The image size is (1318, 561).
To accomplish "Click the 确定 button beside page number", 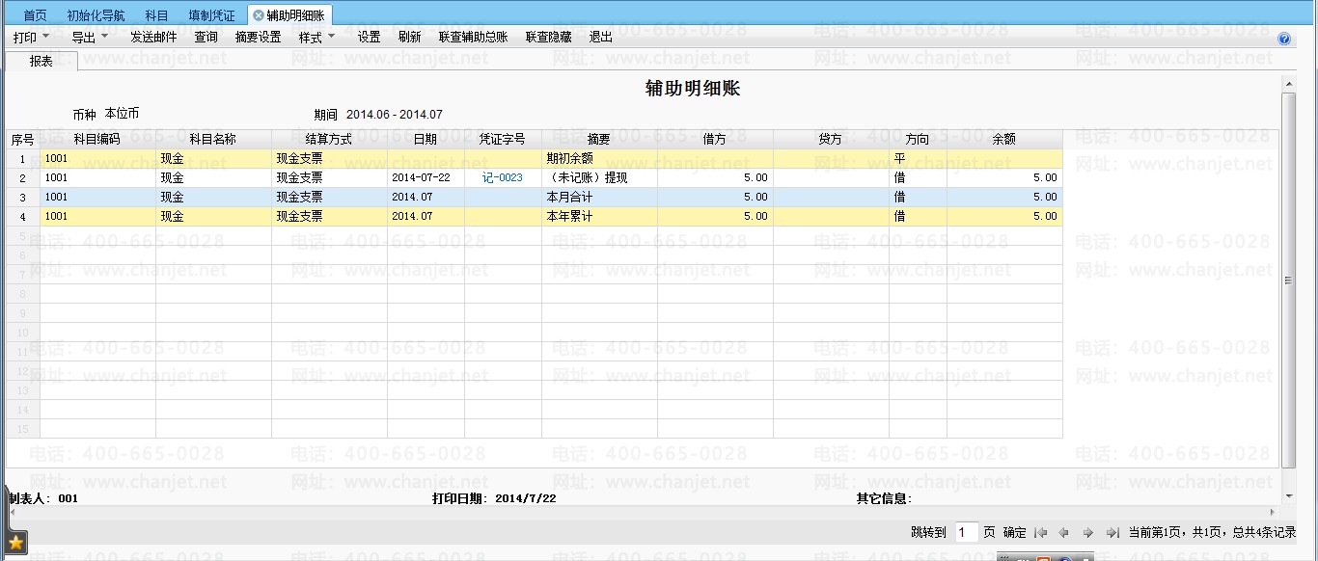I will (x=1014, y=532).
